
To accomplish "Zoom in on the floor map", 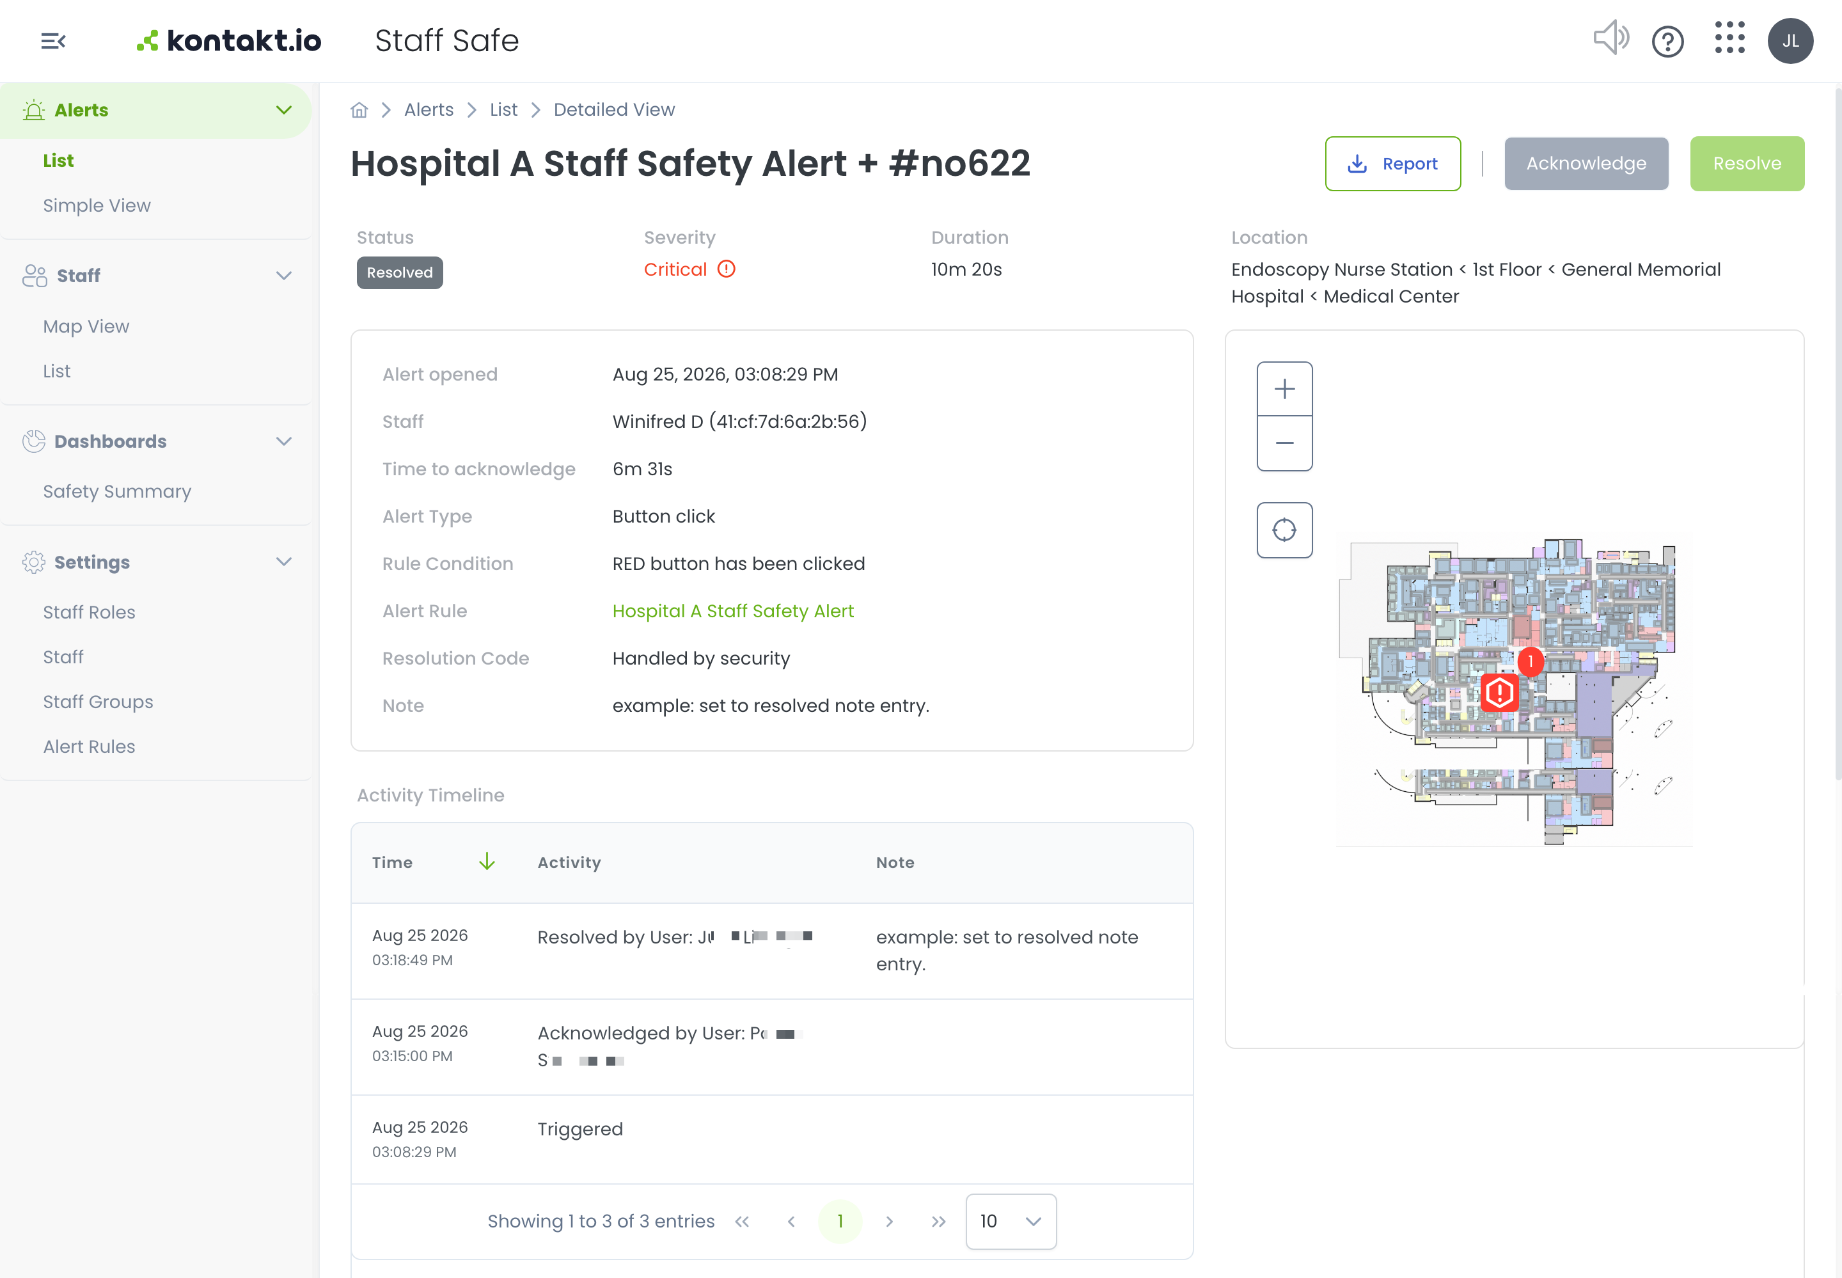I will click(x=1284, y=389).
